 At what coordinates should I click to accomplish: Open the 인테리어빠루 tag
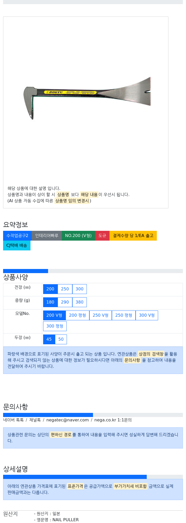(x=47, y=236)
